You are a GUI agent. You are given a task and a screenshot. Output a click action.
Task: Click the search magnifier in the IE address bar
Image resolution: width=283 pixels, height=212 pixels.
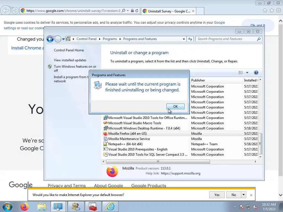(124, 11)
